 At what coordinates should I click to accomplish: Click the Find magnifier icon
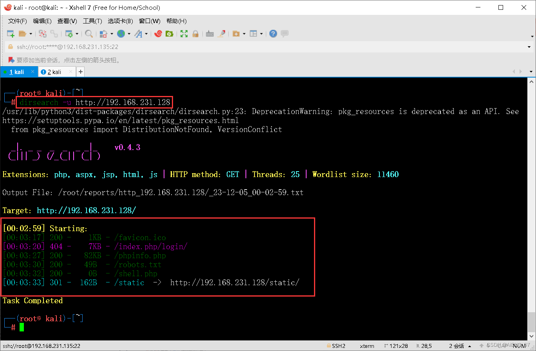89,34
